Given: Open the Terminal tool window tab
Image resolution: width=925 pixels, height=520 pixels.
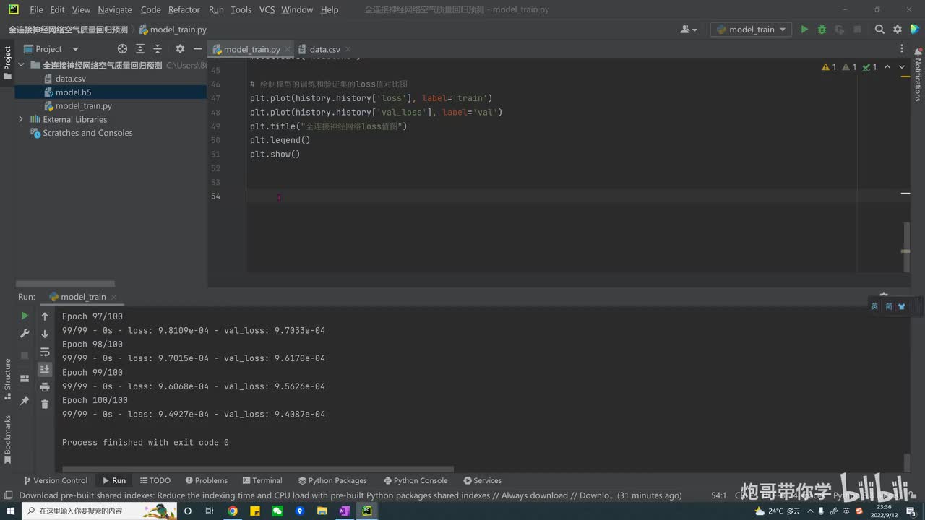Looking at the screenshot, I should pyautogui.click(x=262, y=480).
